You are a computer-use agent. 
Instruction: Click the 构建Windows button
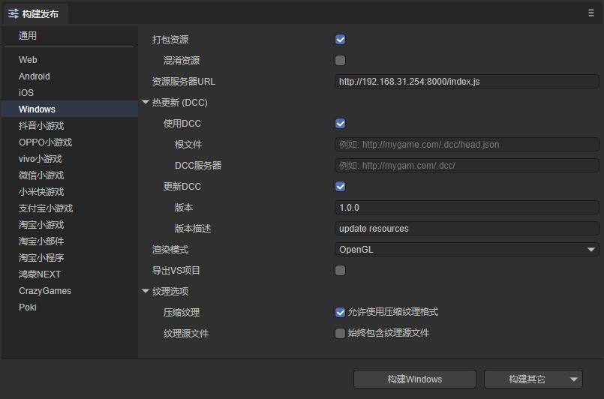click(x=414, y=379)
